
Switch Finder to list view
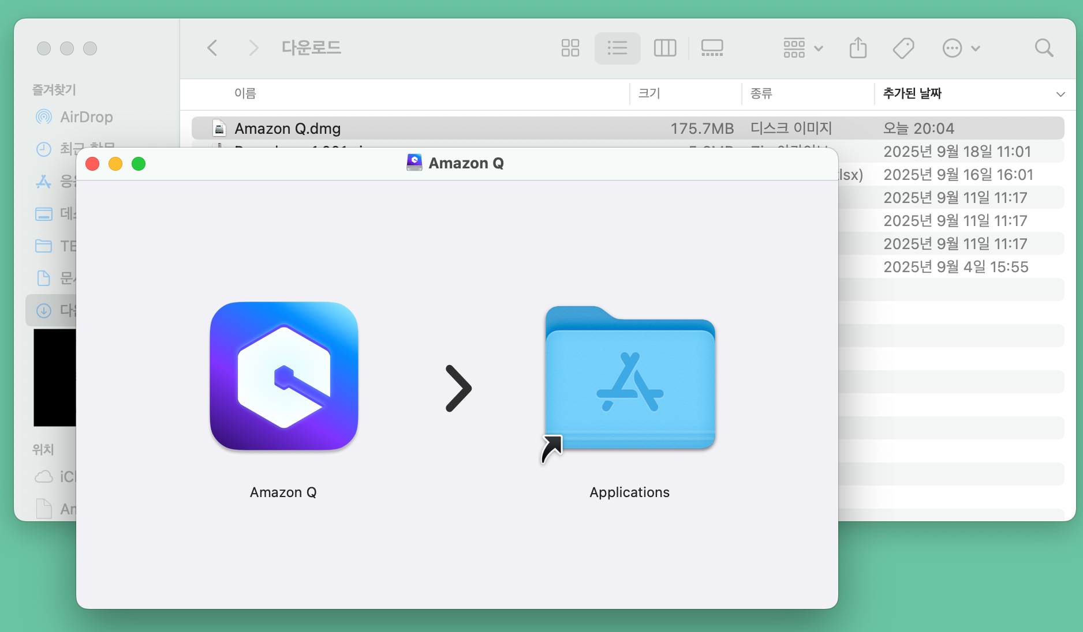tap(617, 48)
